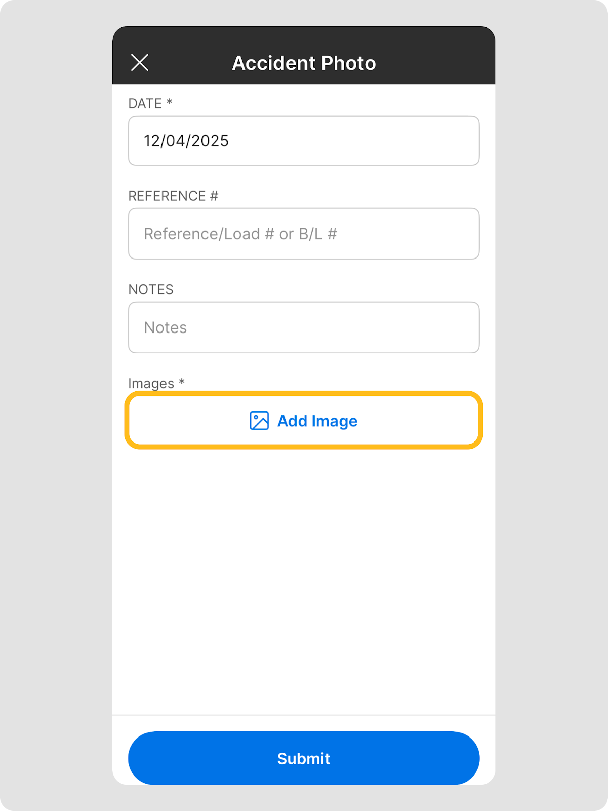Submit the accident photo form
This screenshot has height=811, width=608.
[304, 758]
